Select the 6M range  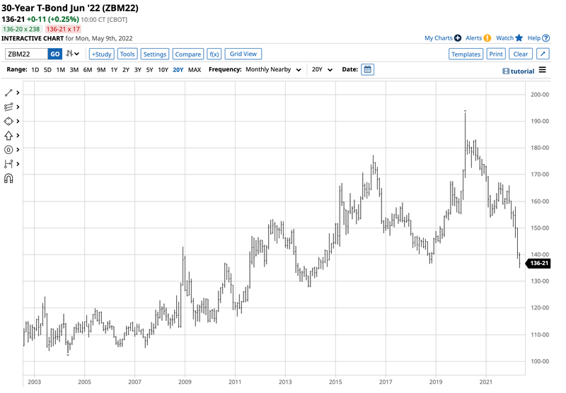tap(87, 69)
